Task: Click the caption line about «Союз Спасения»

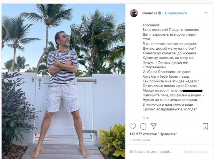Action: tap(166, 72)
